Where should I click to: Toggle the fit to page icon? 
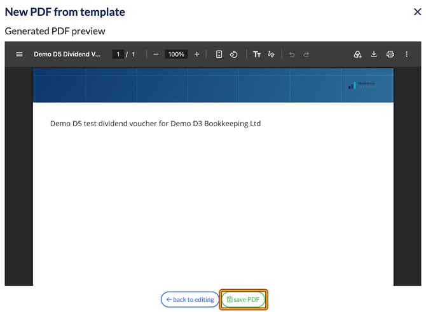pos(219,54)
